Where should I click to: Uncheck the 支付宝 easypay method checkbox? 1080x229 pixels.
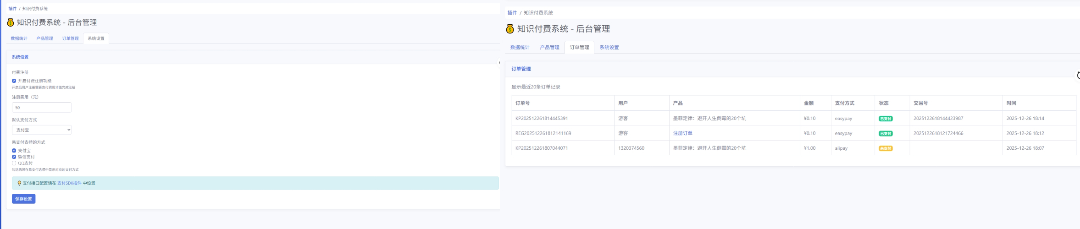click(14, 150)
